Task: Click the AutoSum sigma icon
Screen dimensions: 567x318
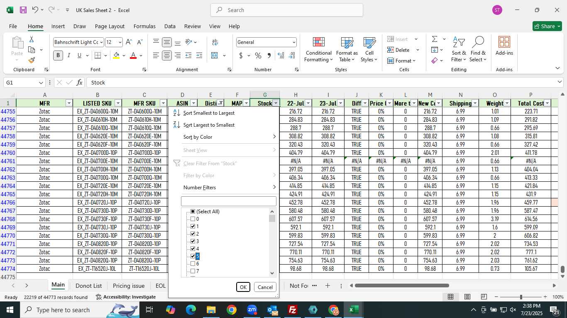Action: 435,39
